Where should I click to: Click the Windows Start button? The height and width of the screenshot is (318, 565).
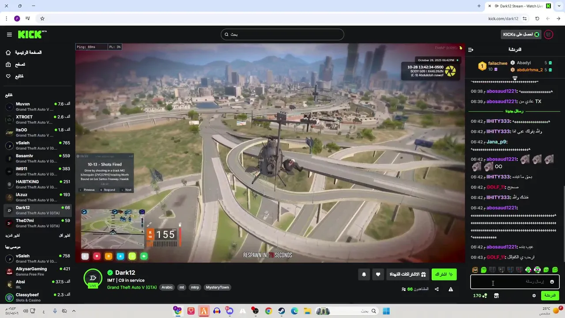coord(386,311)
